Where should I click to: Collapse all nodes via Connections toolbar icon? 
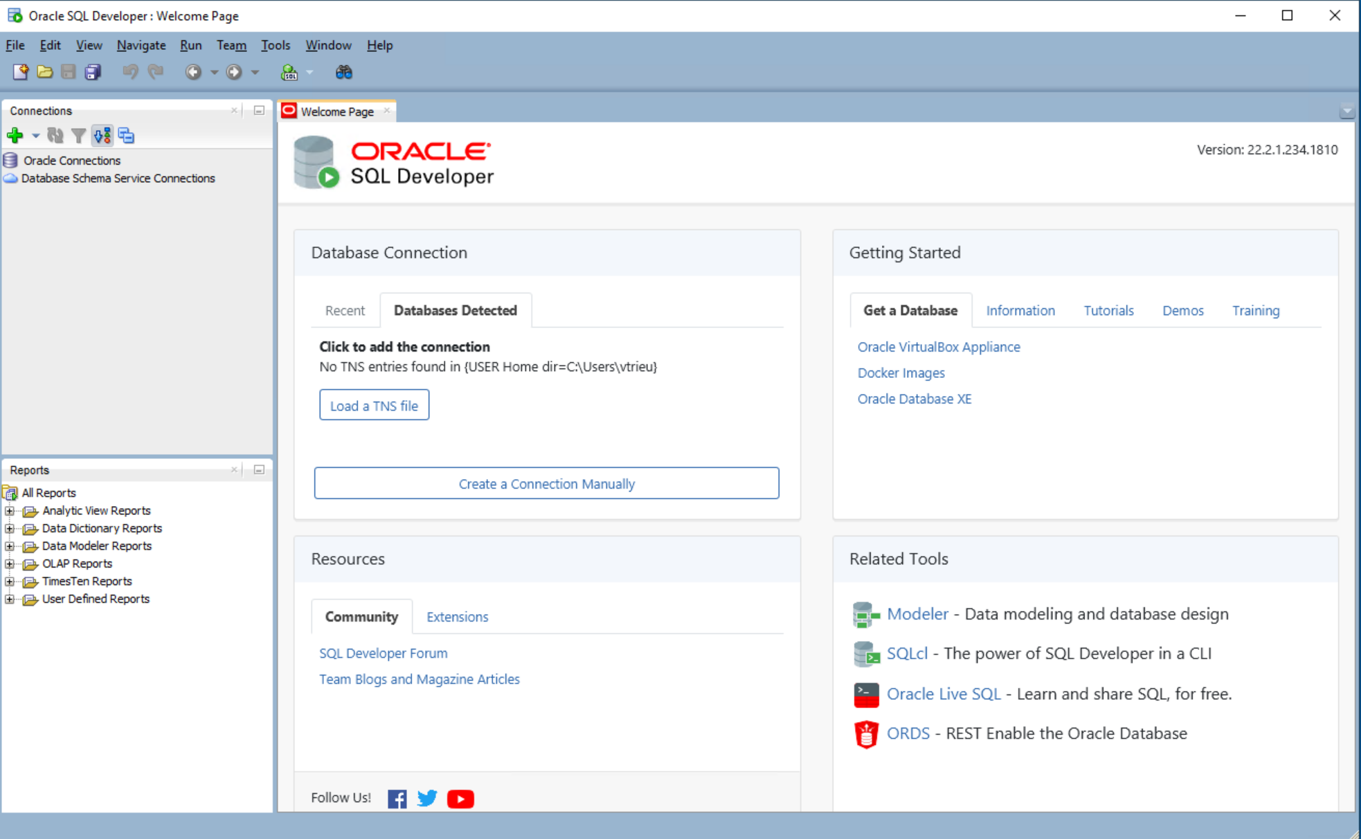click(126, 136)
